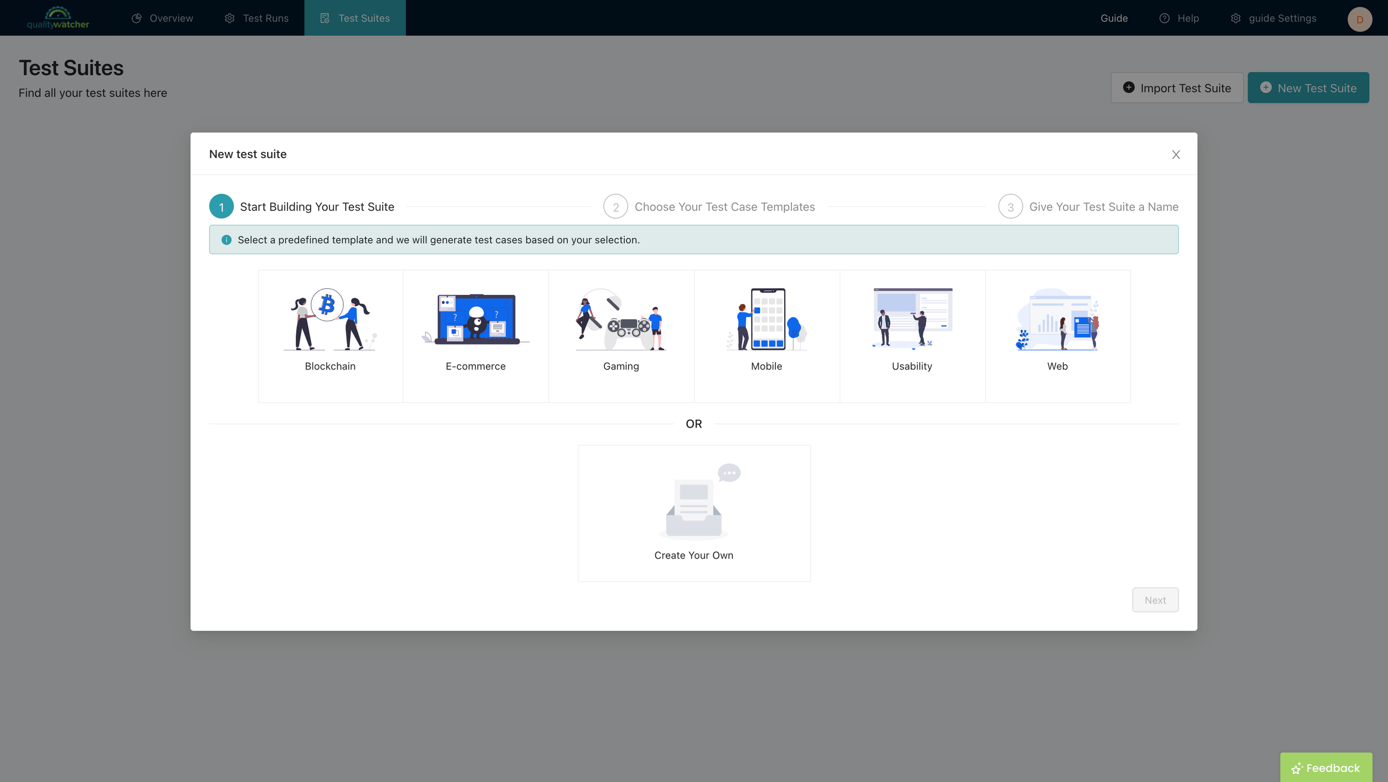The image size is (1388, 782).
Task: Select step 3 circle indicator
Action: click(1010, 207)
